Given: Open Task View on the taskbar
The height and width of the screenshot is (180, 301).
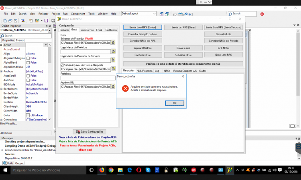Looking at the screenshot, I should [x=92, y=170].
